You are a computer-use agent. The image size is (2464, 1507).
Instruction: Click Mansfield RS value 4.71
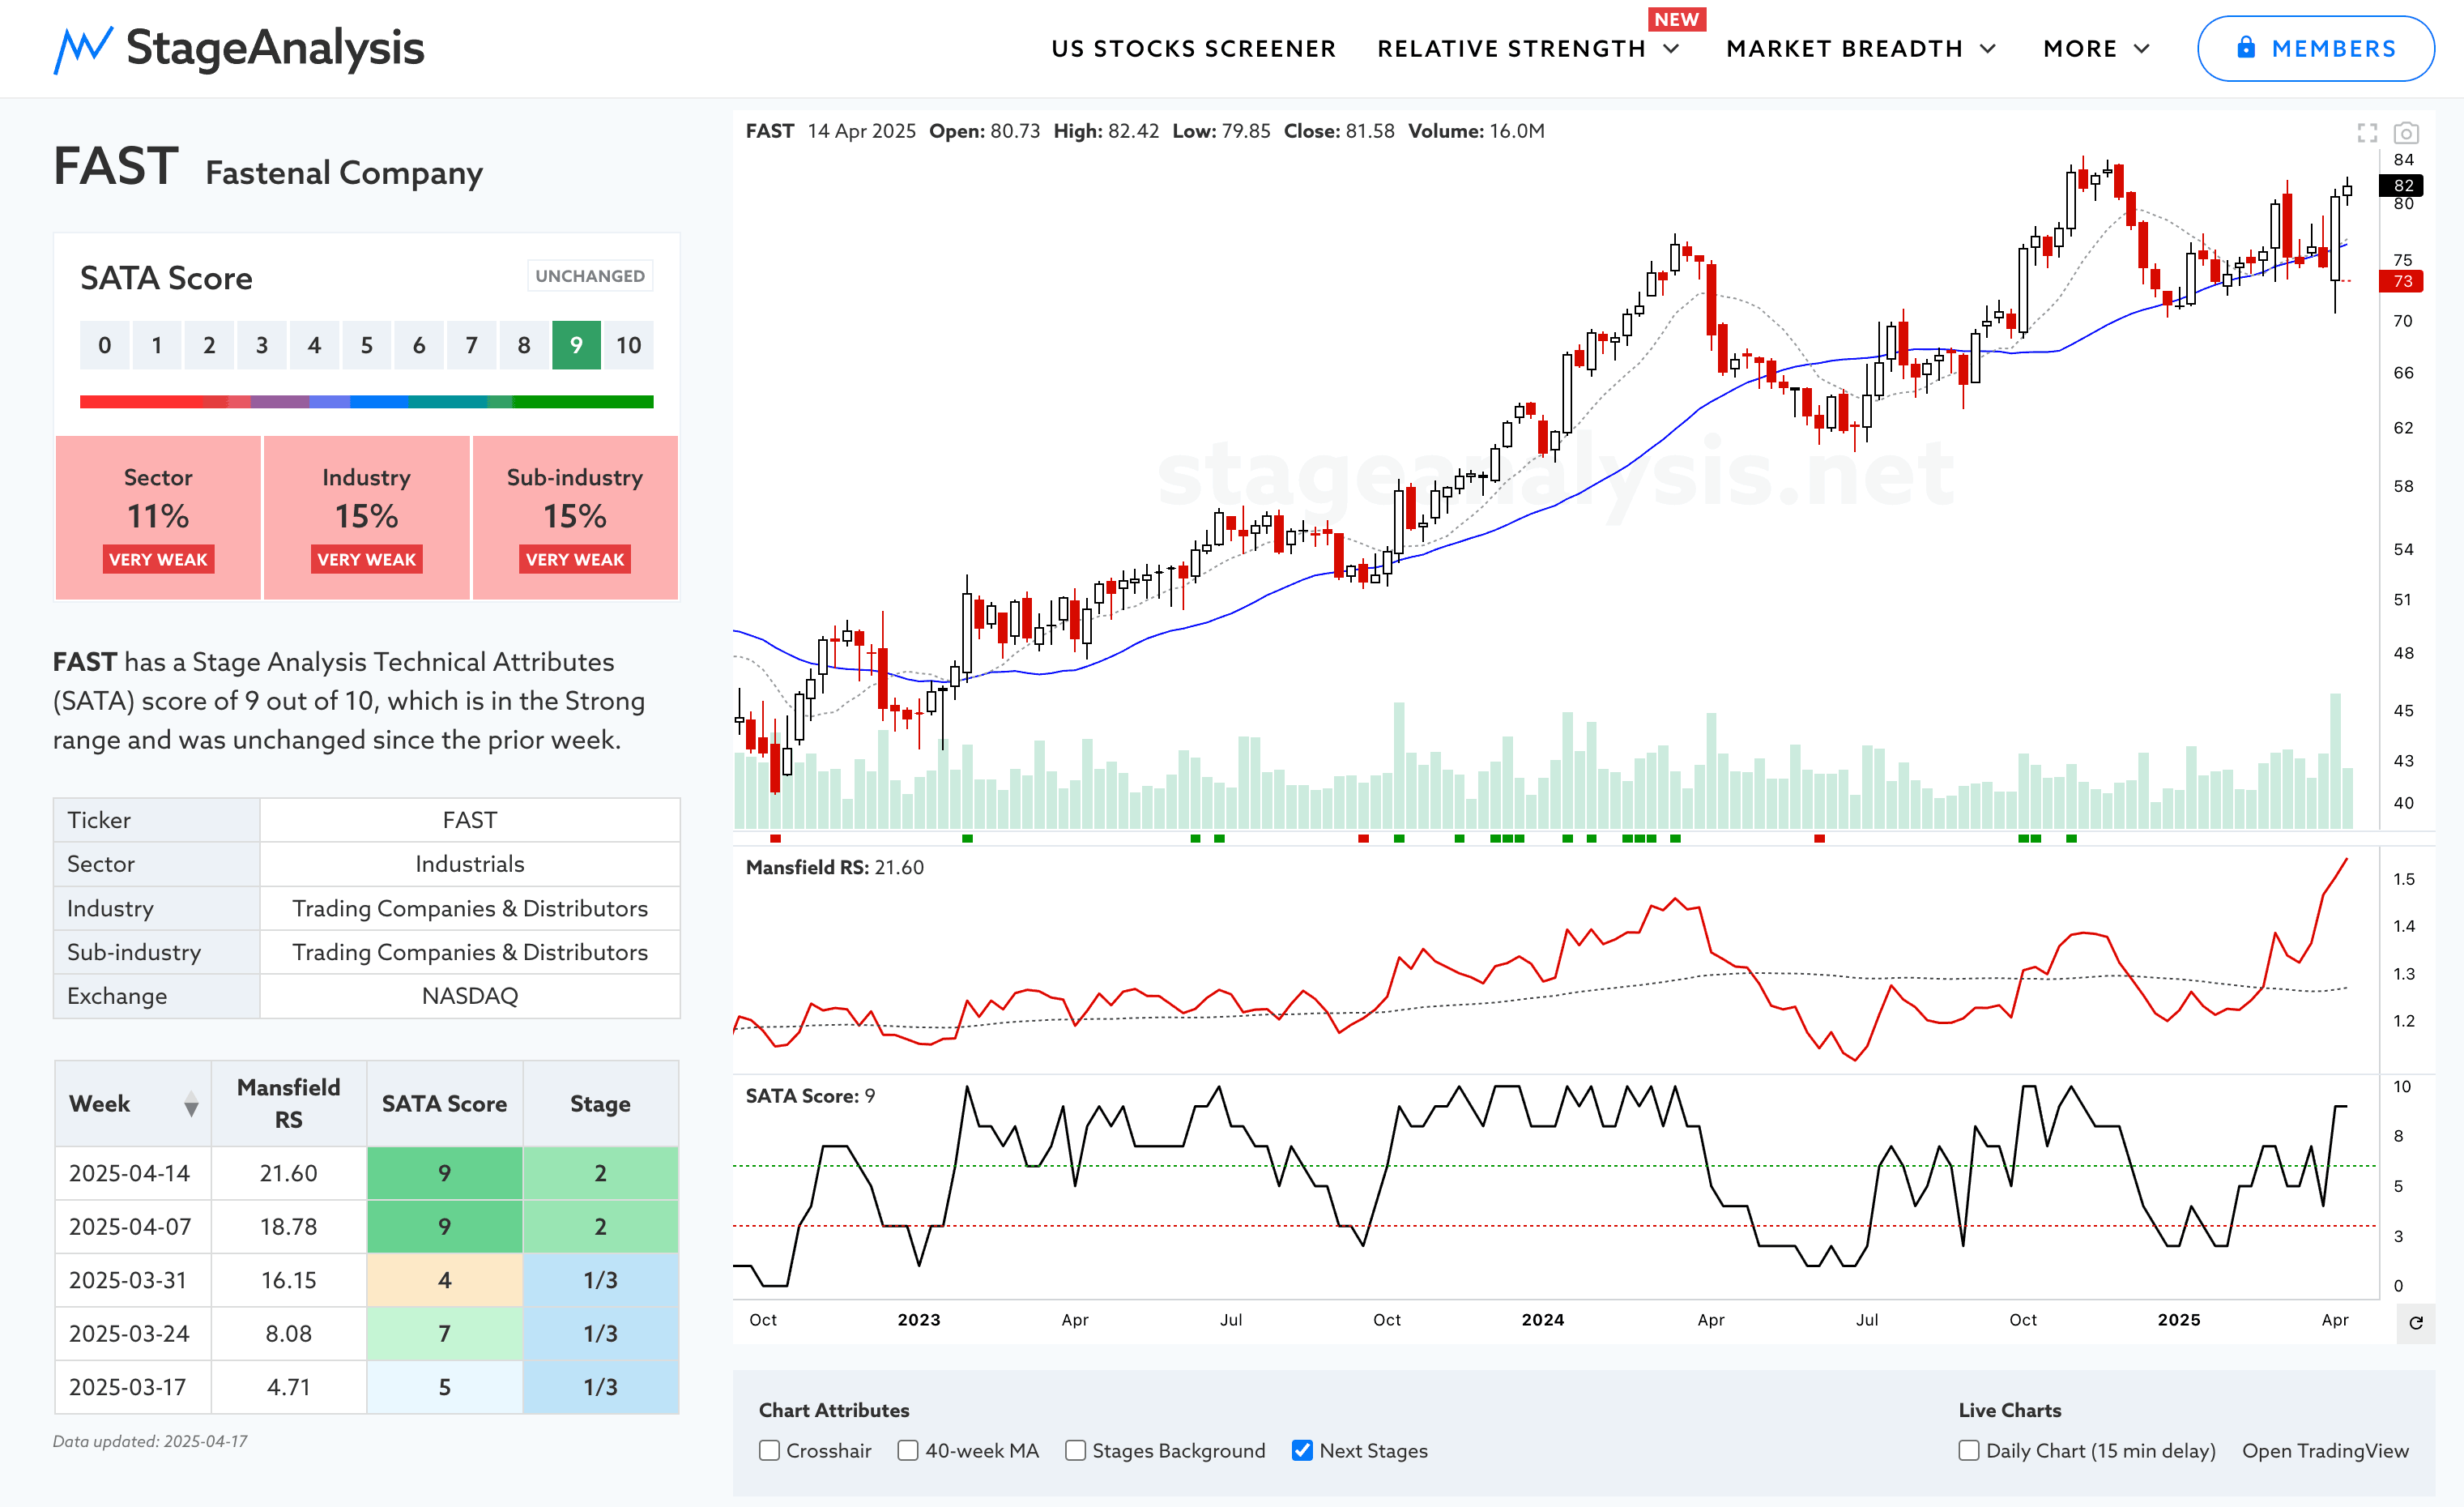click(x=289, y=1387)
